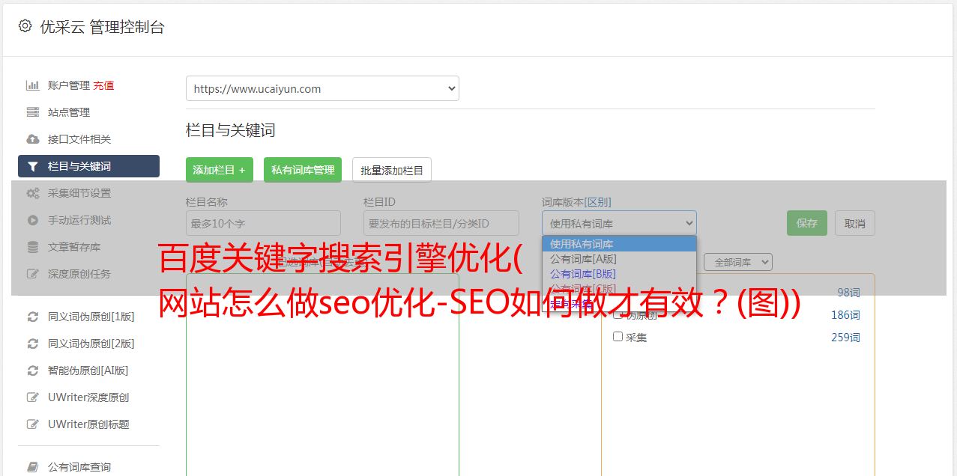
Task: Click the 批量添加栏目 button
Action: tap(392, 170)
